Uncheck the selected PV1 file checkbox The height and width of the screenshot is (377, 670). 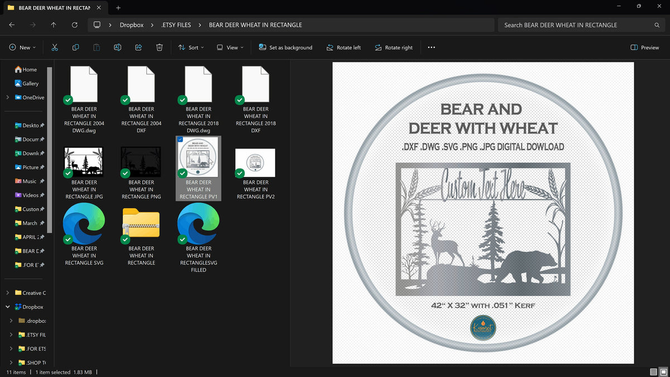179,140
